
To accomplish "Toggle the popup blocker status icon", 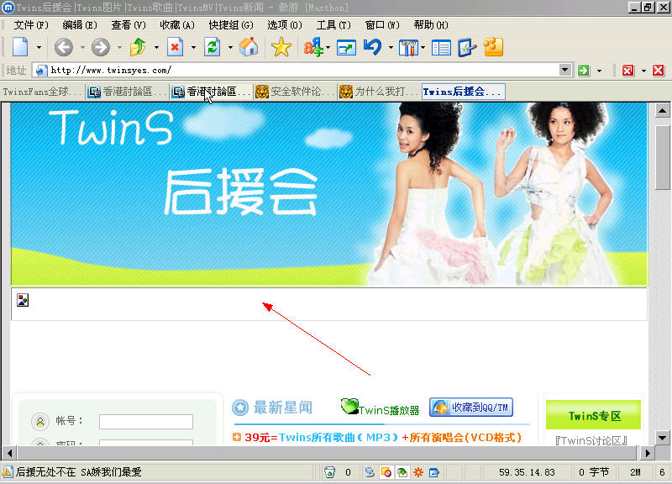I will point(386,472).
